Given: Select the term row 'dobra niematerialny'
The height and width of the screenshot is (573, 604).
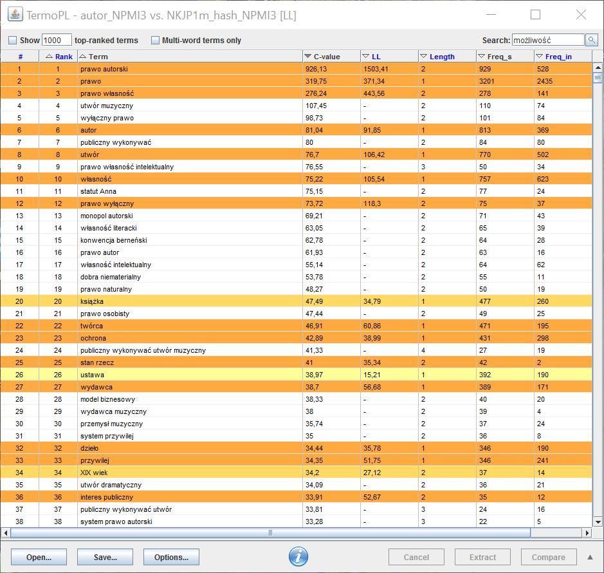Looking at the screenshot, I should click(x=297, y=276).
